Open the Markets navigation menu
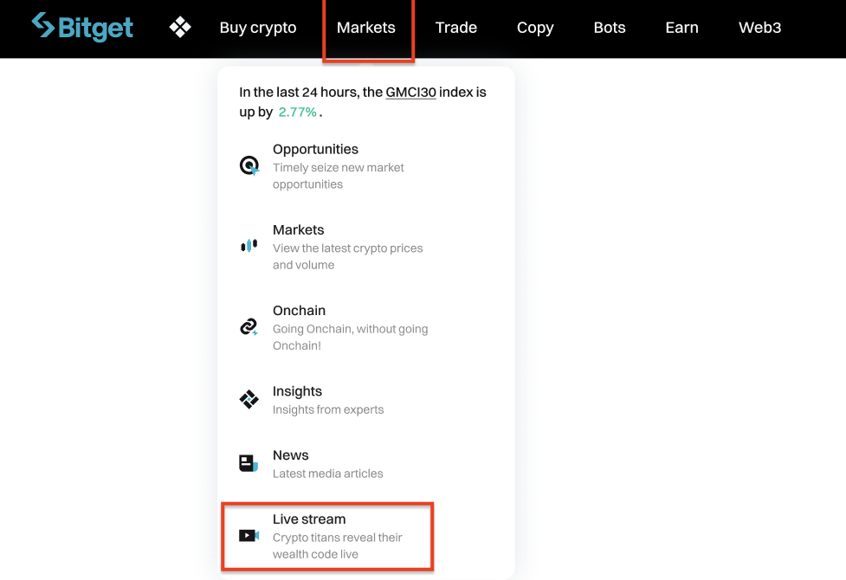Screen dimensions: 846x580 point(365,28)
